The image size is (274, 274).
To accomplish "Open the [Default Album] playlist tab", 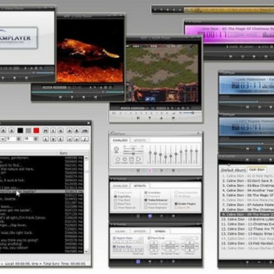I will pos(233,170).
